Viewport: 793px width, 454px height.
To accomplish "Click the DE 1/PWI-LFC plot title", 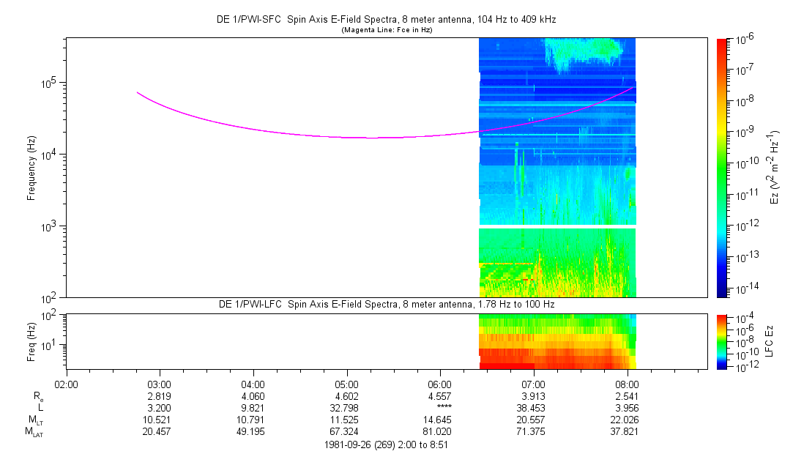I will point(387,304).
